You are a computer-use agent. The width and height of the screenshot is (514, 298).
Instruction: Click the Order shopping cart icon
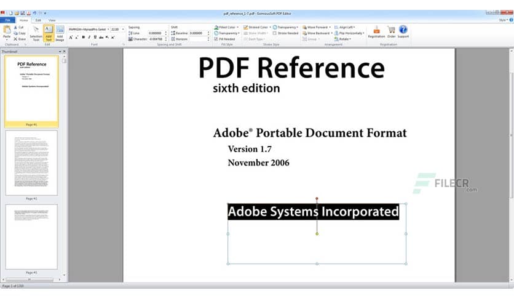click(x=392, y=32)
